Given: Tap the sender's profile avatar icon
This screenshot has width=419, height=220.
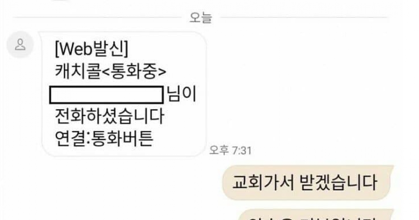Looking at the screenshot, I should (x=21, y=44).
